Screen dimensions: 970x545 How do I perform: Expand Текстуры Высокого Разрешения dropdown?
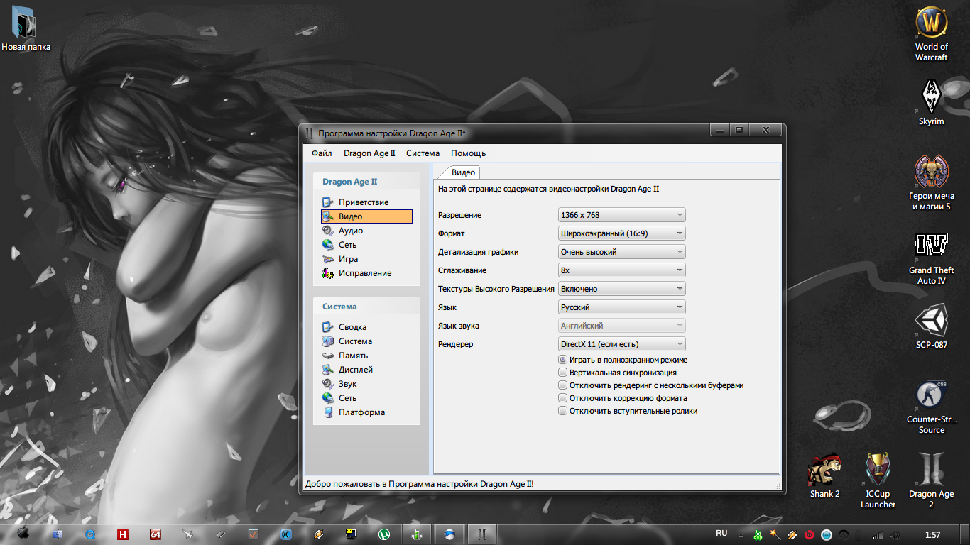(622, 289)
